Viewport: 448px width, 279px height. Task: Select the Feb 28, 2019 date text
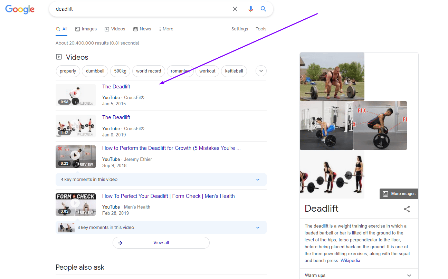point(115,213)
